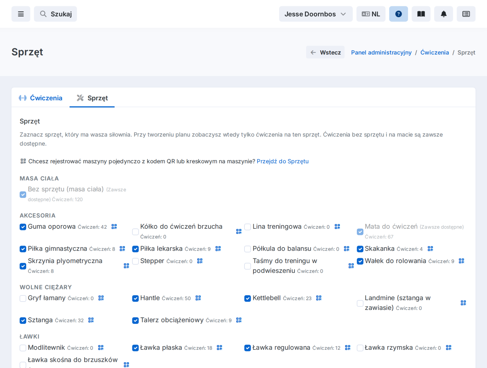
Task: Click QR code icon for Talerz obciążeniowy
Action: [239, 320]
